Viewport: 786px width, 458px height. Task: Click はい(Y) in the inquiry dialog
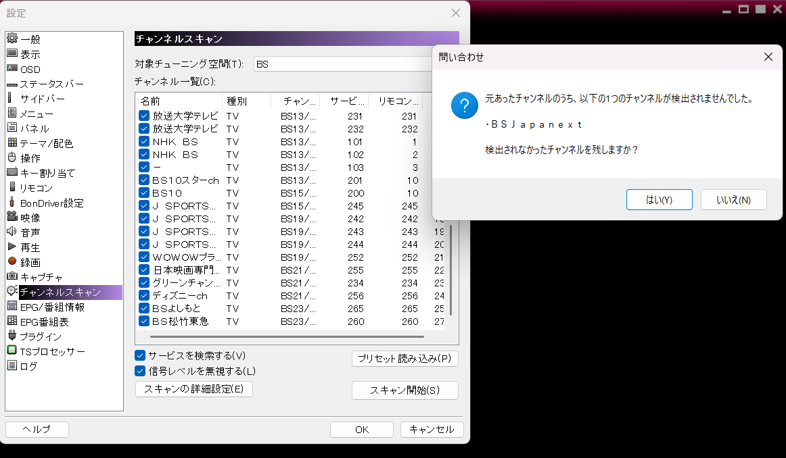pyautogui.click(x=659, y=199)
